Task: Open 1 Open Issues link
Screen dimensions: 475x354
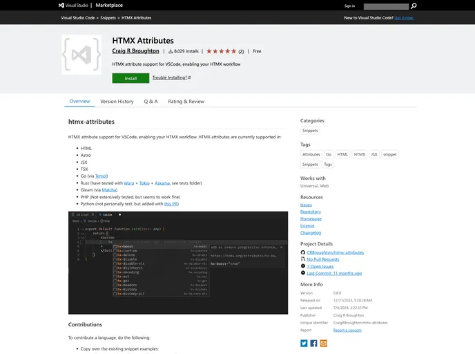Action: tap(320, 266)
